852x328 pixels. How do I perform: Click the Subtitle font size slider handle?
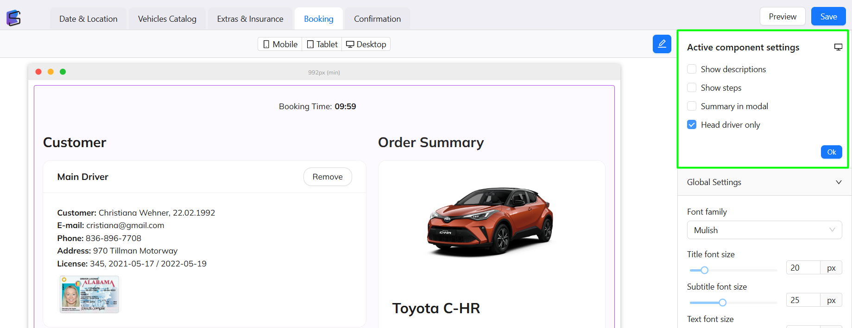[x=722, y=303]
